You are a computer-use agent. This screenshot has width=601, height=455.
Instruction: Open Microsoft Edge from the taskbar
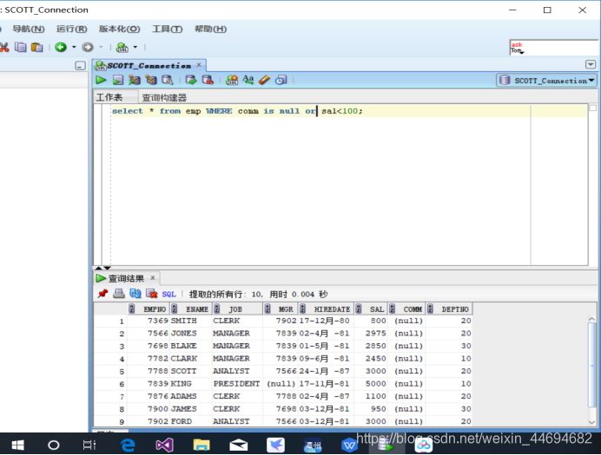128,445
